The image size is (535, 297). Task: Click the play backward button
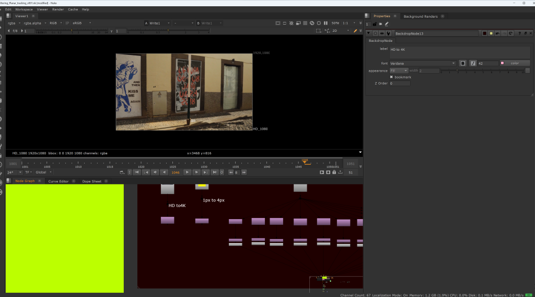[x=165, y=173]
